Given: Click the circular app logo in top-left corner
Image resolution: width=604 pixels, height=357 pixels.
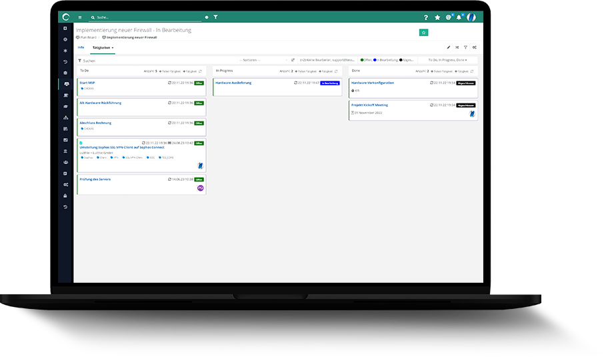Looking at the screenshot, I should tap(66, 17).
